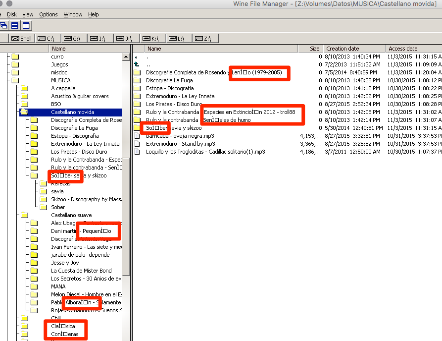
Task: Switch to the Shell namespace button
Action: (21, 38)
